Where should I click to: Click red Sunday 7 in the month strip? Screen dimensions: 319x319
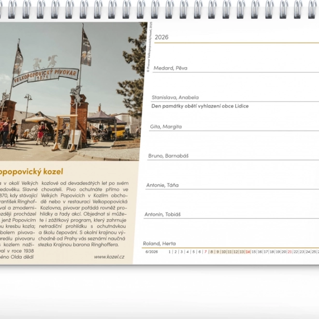tap(205, 252)
